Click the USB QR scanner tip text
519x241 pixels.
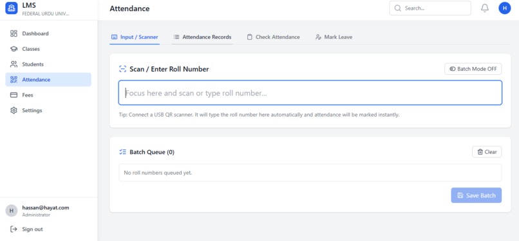pyautogui.click(x=259, y=115)
